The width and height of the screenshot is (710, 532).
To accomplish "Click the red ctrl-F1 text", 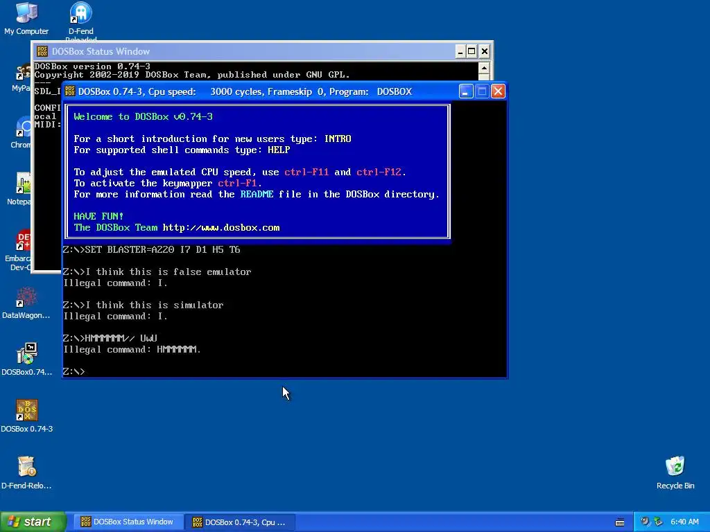I will tap(237, 183).
